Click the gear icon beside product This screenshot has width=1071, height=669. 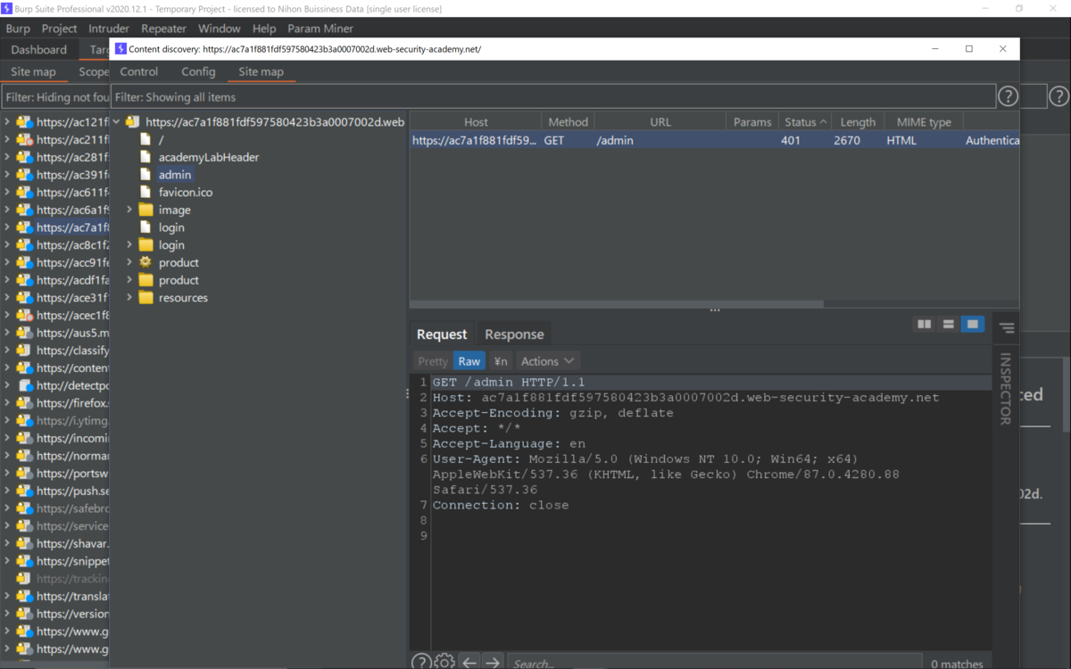pos(145,262)
